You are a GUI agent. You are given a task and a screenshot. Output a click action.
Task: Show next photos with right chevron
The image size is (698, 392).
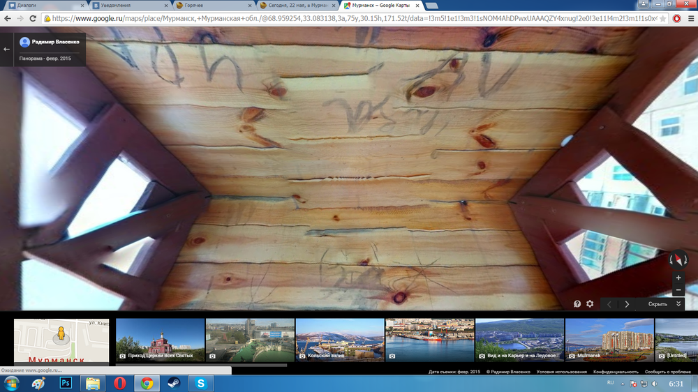(x=627, y=304)
